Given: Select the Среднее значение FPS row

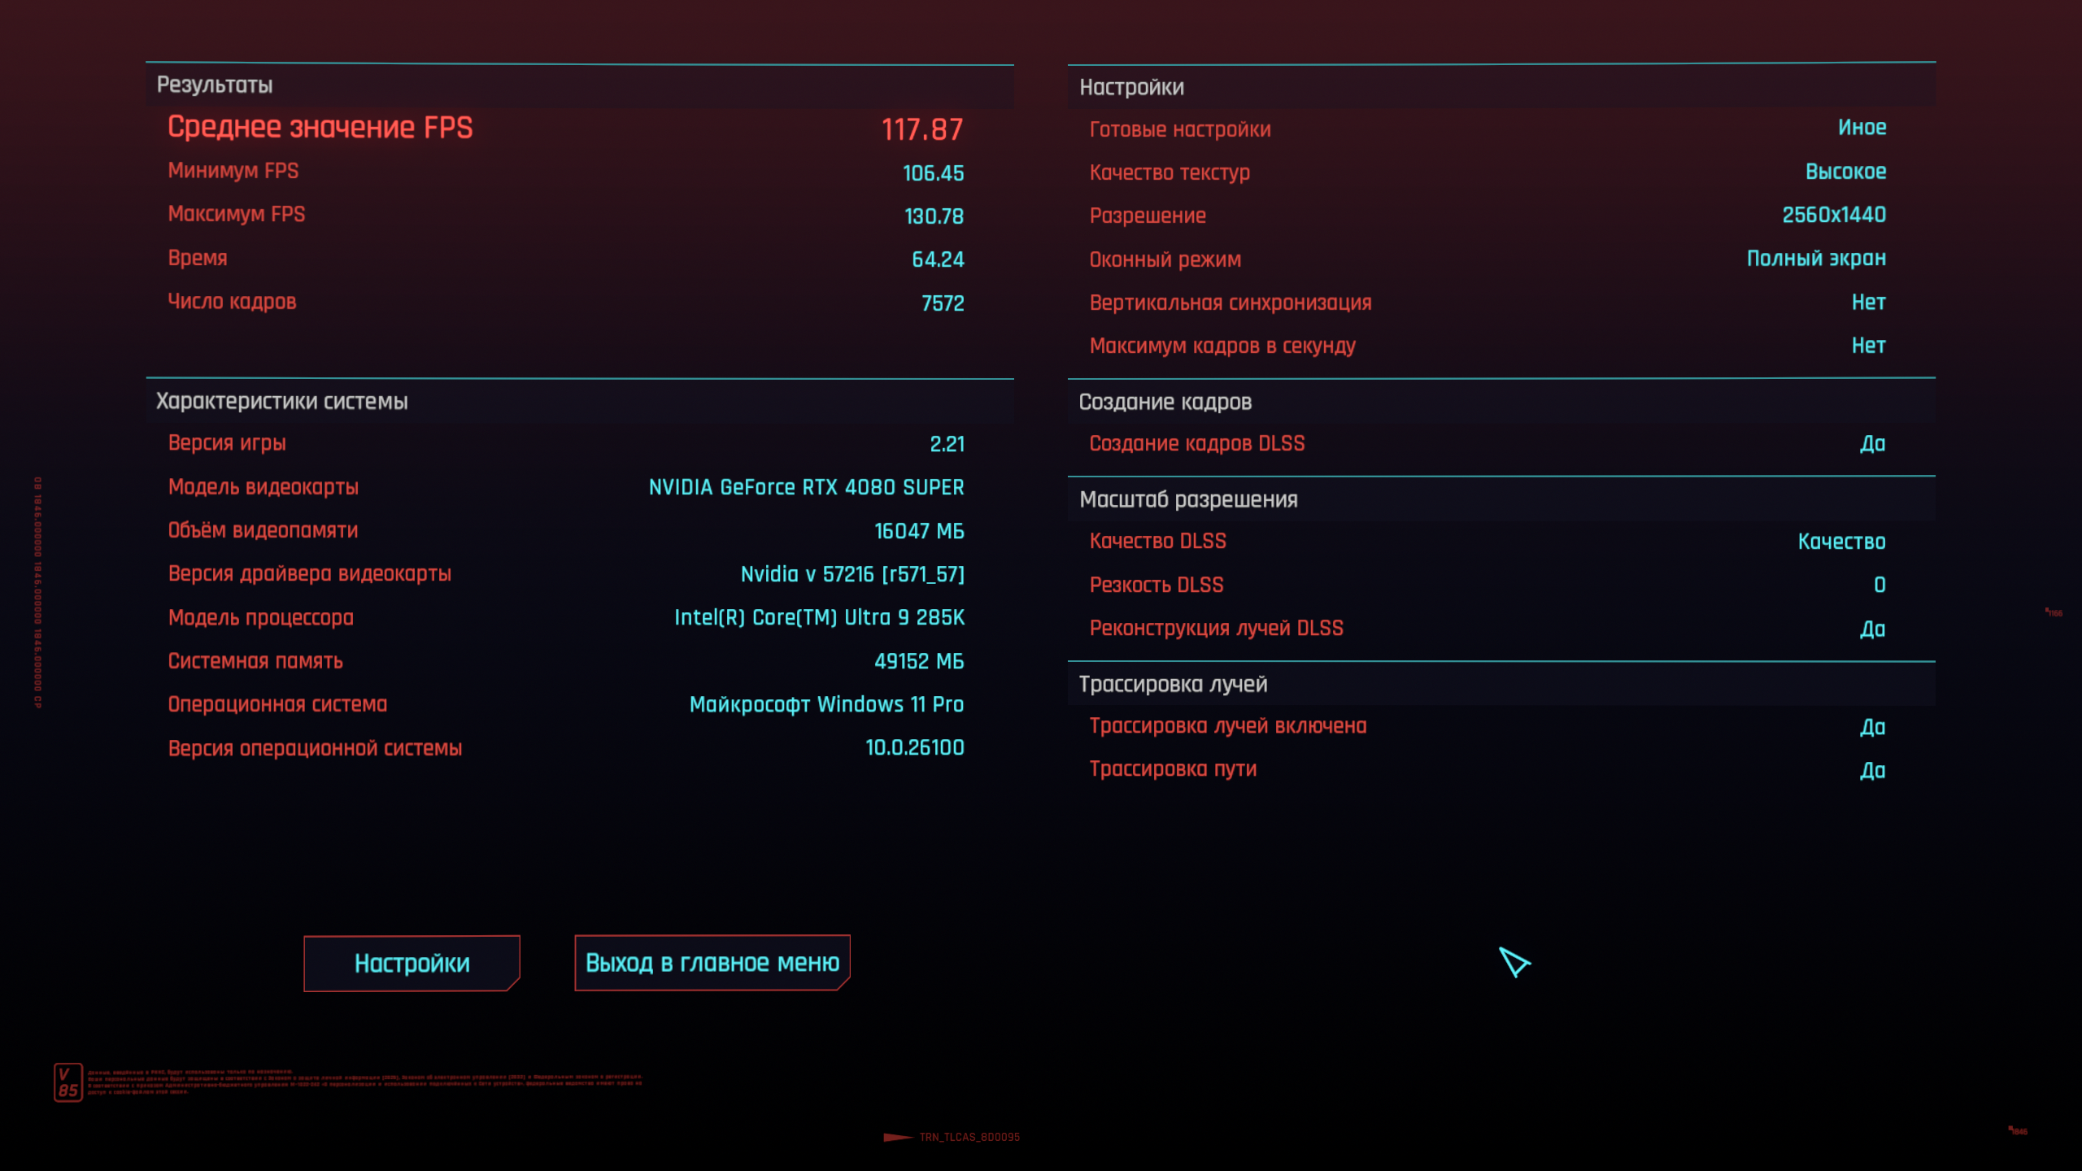Looking at the screenshot, I should tap(564, 128).
